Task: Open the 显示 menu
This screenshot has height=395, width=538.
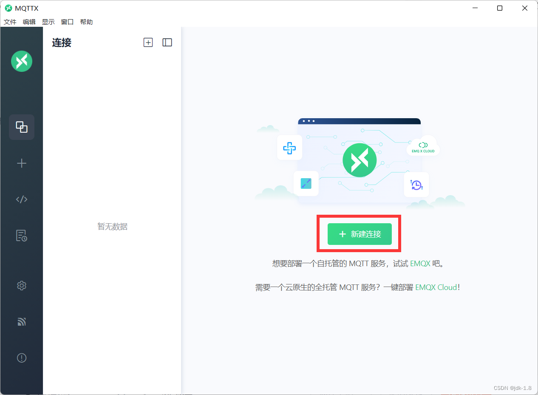Action: [x=48, y=22]
